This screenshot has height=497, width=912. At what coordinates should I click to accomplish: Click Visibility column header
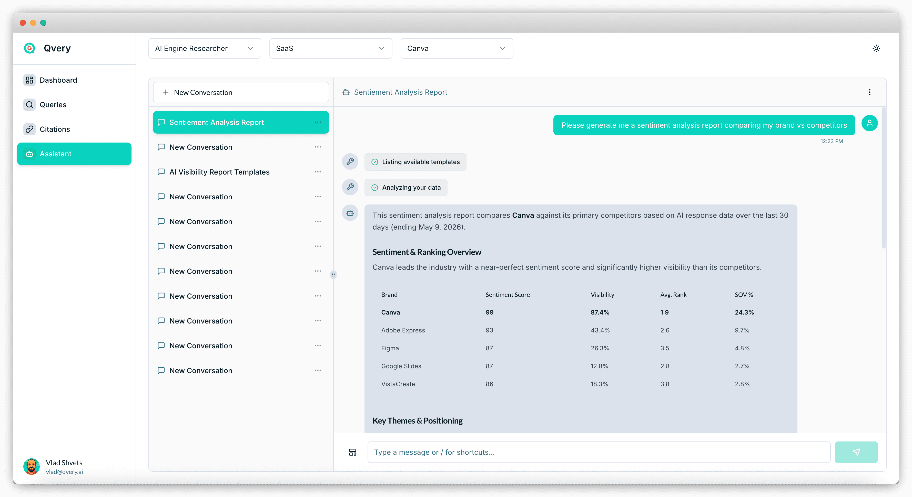(602, 295)
